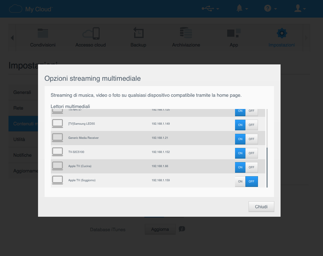The width and height of the screenshot is (323, 256).
Task: Select the Contenuti multimediali tab
Action: tap(23, 124)
